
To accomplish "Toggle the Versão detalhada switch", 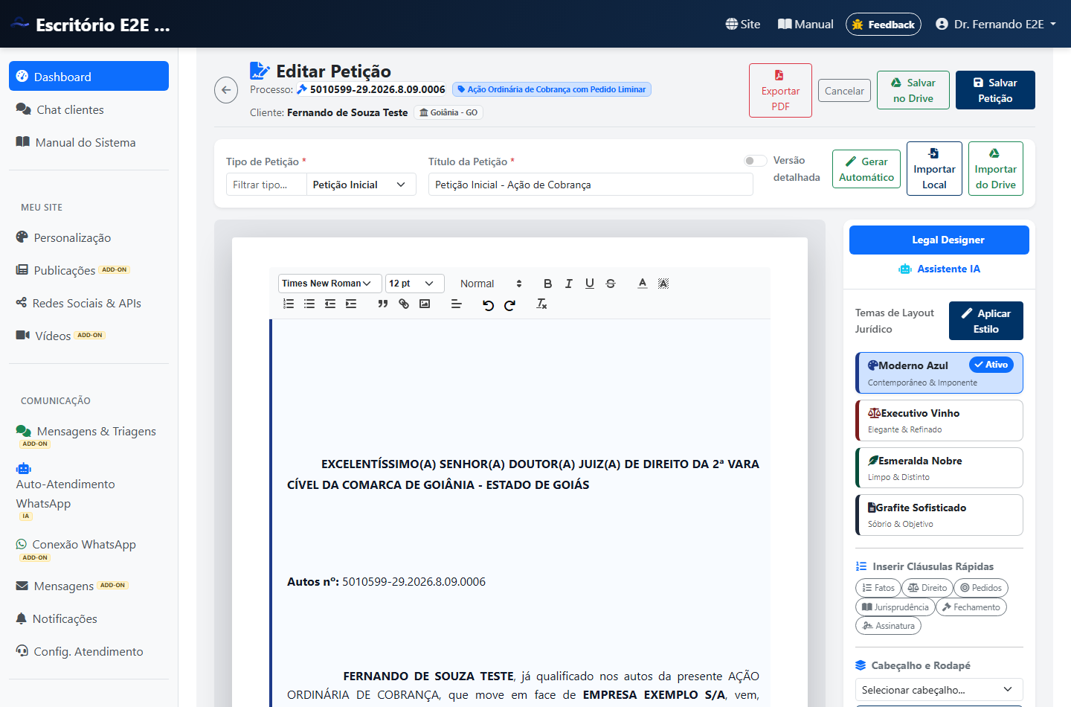I will point(755,161).
